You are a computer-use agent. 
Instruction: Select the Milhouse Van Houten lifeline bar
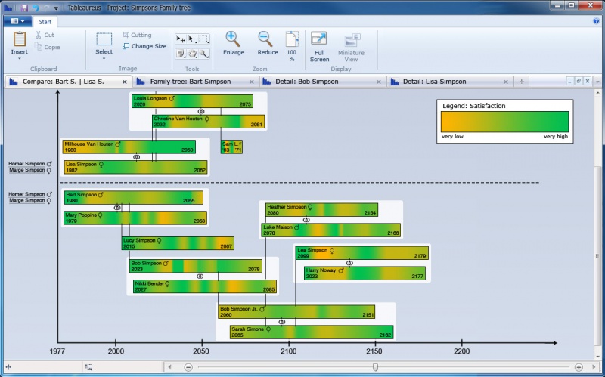click(129, 147)
